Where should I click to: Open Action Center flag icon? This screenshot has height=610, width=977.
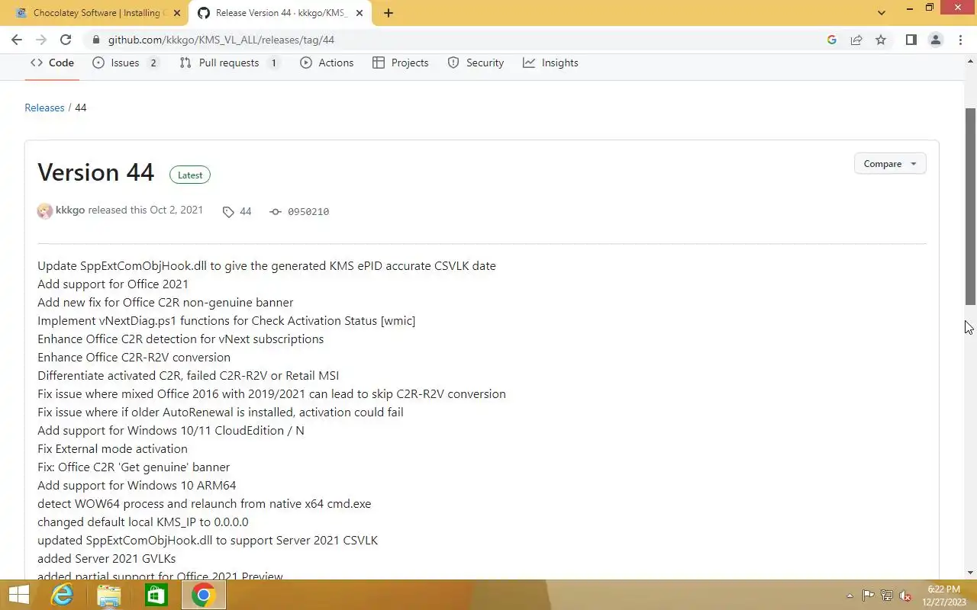(868, 596)
